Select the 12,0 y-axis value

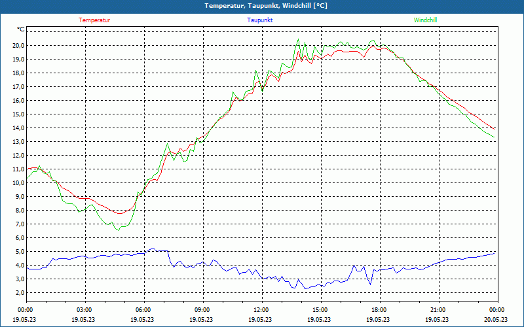coord(18,156)
